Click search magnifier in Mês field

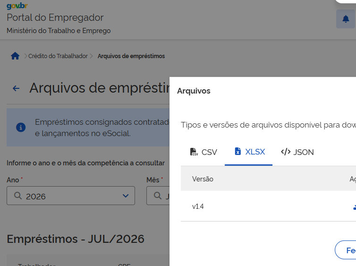click(x=158, y=196)
